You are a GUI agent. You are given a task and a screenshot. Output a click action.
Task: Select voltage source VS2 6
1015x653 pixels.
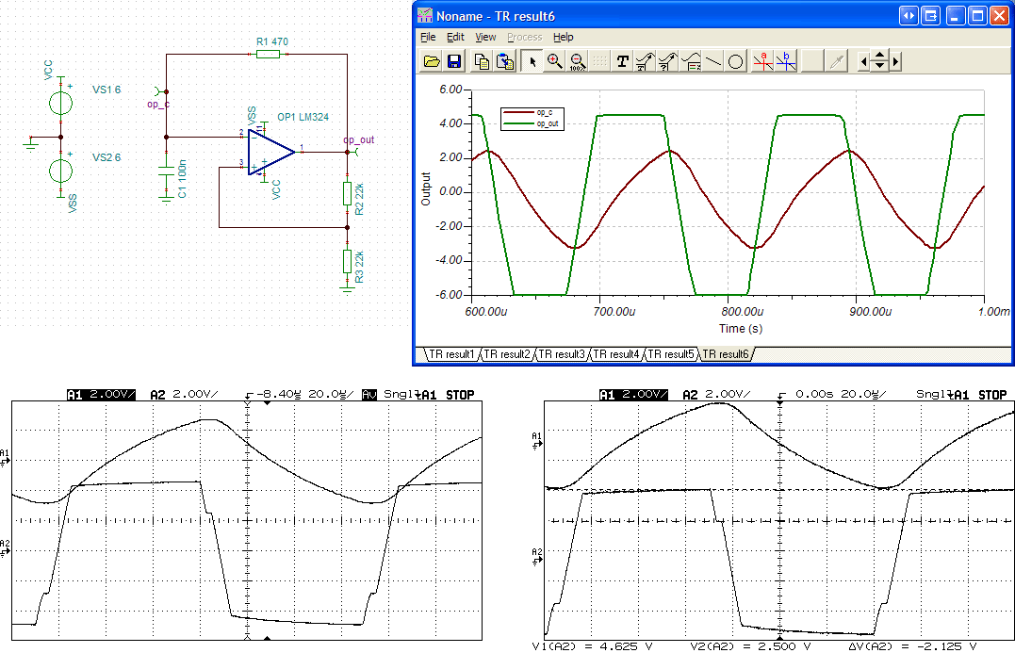coord(61,171)
